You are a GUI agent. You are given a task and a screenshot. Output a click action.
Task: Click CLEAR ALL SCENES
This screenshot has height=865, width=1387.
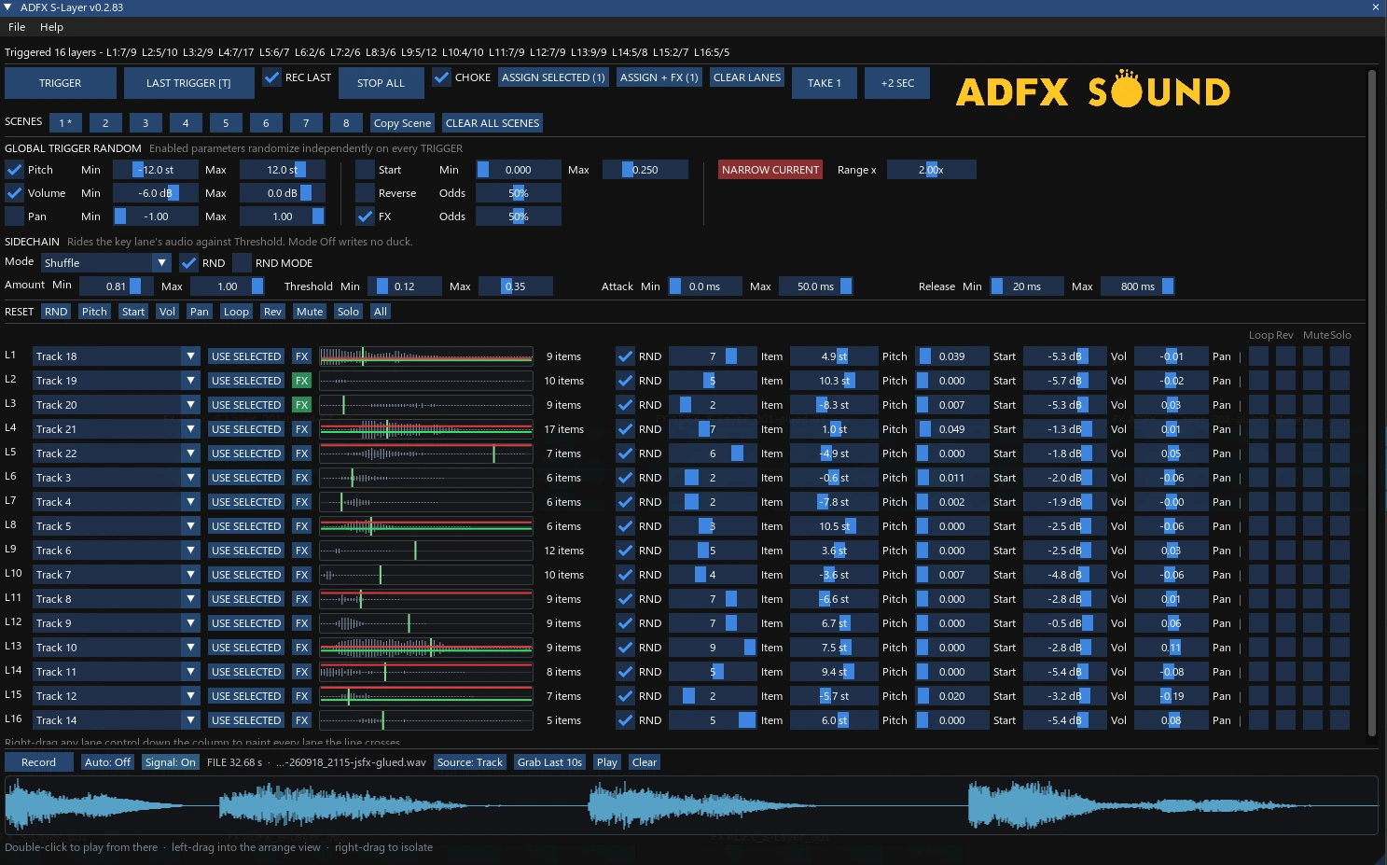point(492,123)
